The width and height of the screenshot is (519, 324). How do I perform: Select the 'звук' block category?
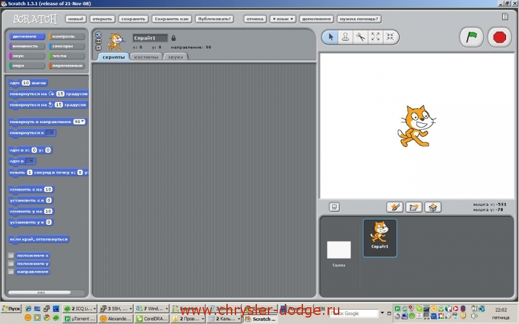[x=27, y=56]
